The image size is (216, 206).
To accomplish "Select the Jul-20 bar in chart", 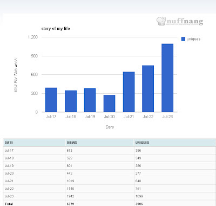I will [109, 104].
